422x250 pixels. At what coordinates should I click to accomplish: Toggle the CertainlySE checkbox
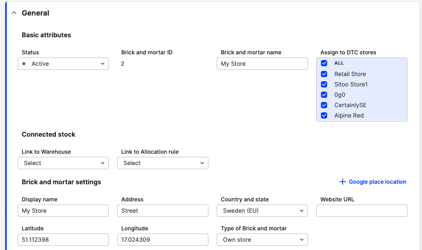[324, 105]
